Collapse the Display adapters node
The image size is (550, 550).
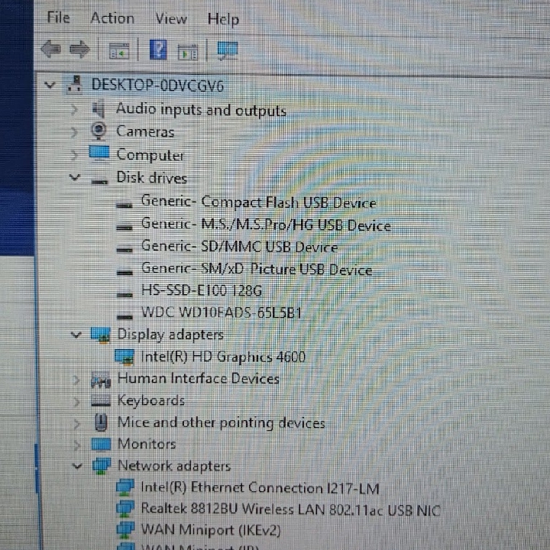76,335
